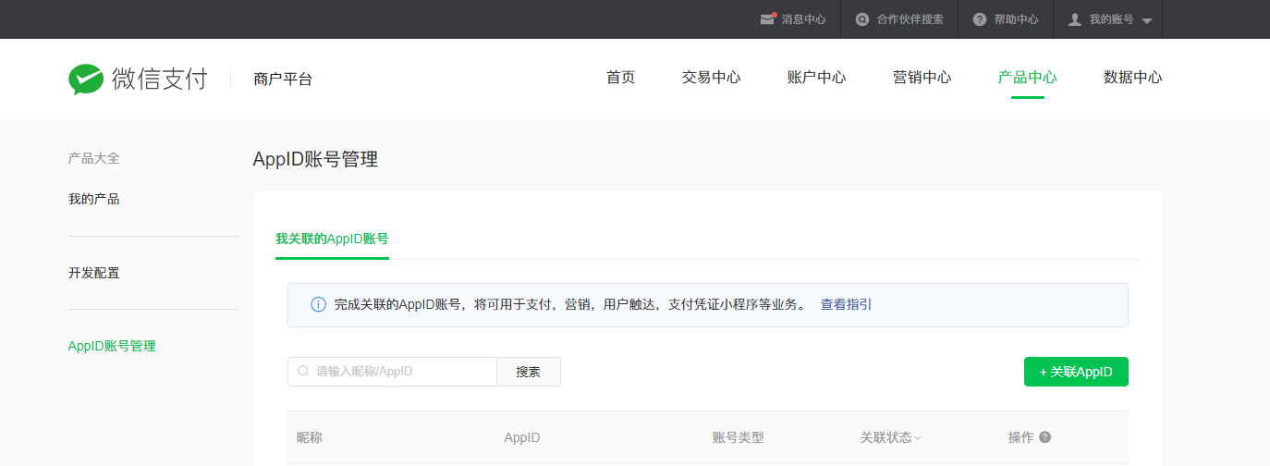Image resolution: width=1270 pixels, height=466 pixels.
Task: Click the 昵称 column header
Action: click(x=310, y=437)
